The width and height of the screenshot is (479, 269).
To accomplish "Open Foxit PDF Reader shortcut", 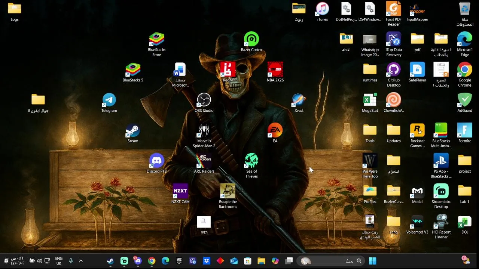I will [394, 14].
